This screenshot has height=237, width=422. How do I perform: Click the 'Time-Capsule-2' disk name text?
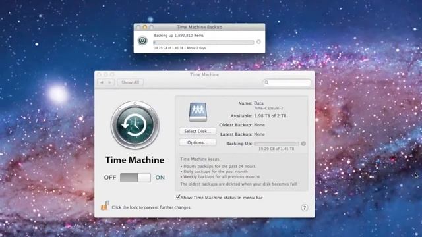pos(268,108)
